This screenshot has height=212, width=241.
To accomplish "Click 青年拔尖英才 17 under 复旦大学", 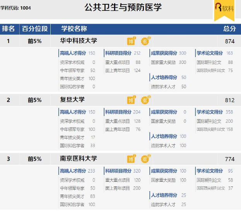I will [x=77, y=137].
